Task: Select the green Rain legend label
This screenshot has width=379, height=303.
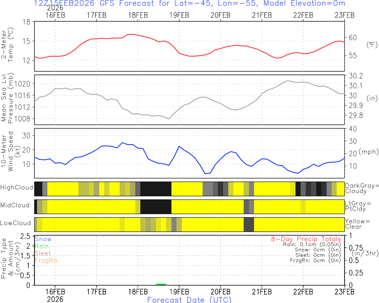Action: pos(42,246)
